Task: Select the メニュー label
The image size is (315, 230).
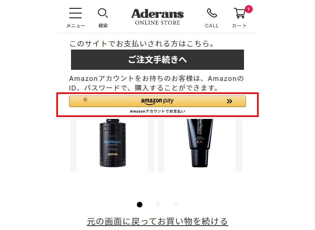Action: pos(75,26)
